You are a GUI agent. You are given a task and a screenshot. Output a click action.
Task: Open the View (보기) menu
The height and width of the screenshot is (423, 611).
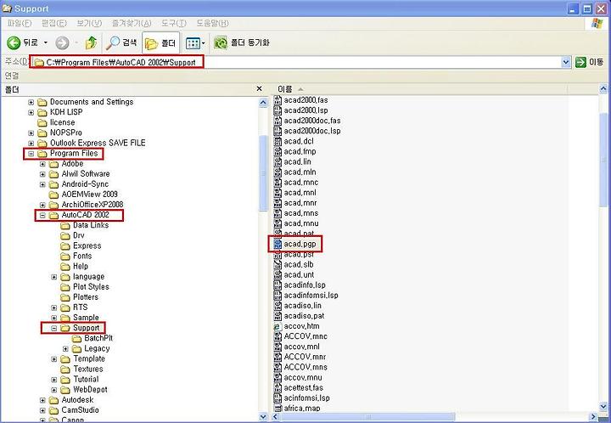click(89, 24)
